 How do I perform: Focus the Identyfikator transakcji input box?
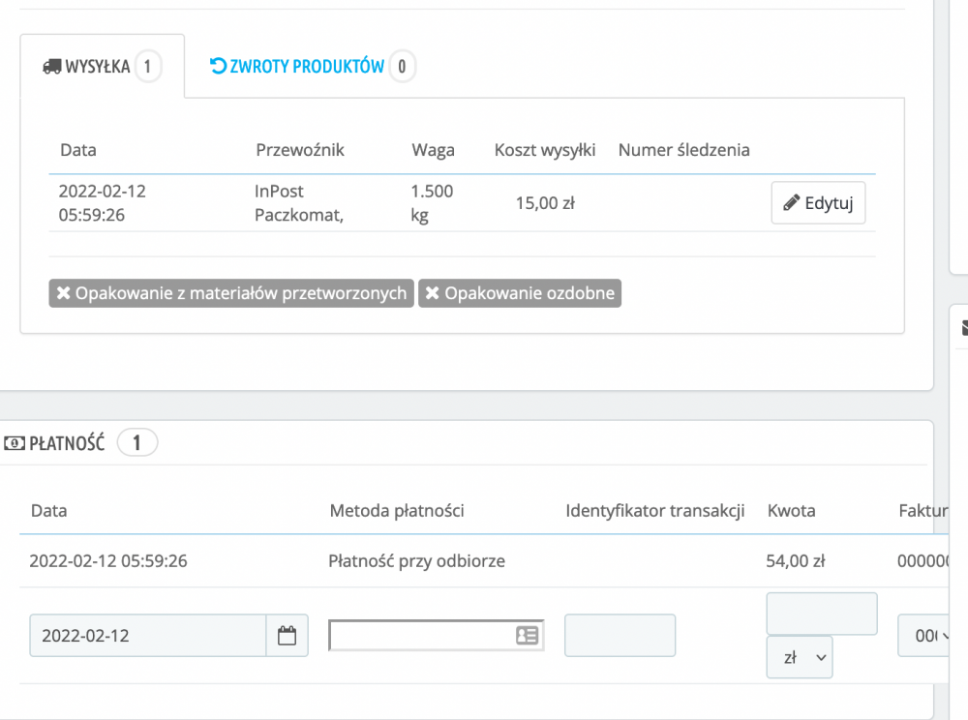pos(620,636)
